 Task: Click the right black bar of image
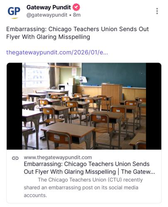[153, 106]
